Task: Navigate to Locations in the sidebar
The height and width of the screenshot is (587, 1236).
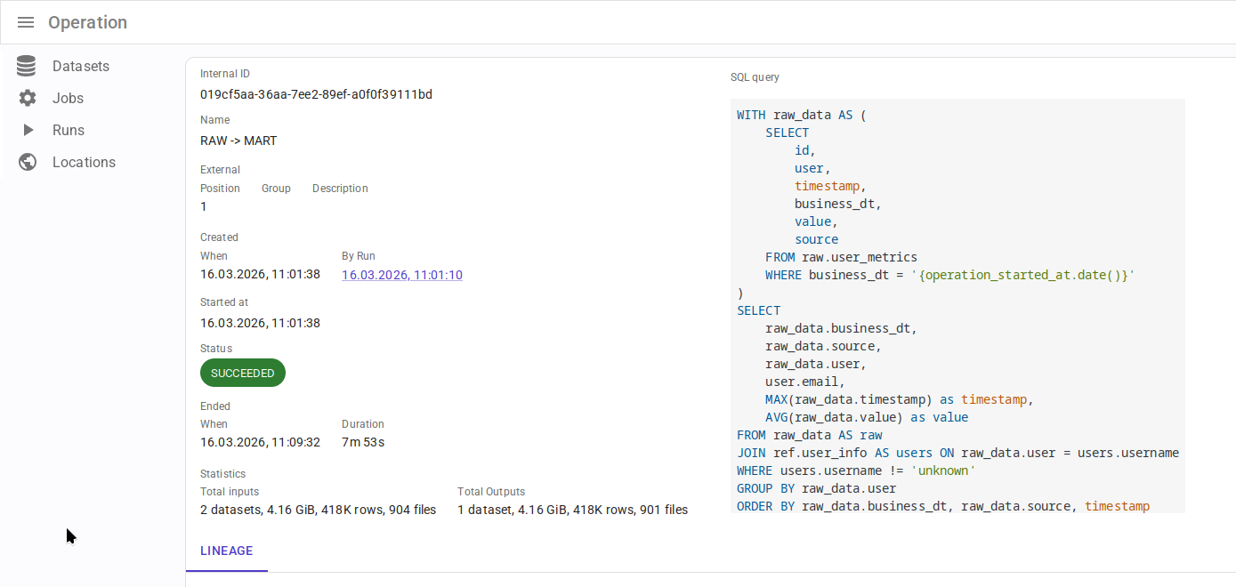Action: (84, 162)
